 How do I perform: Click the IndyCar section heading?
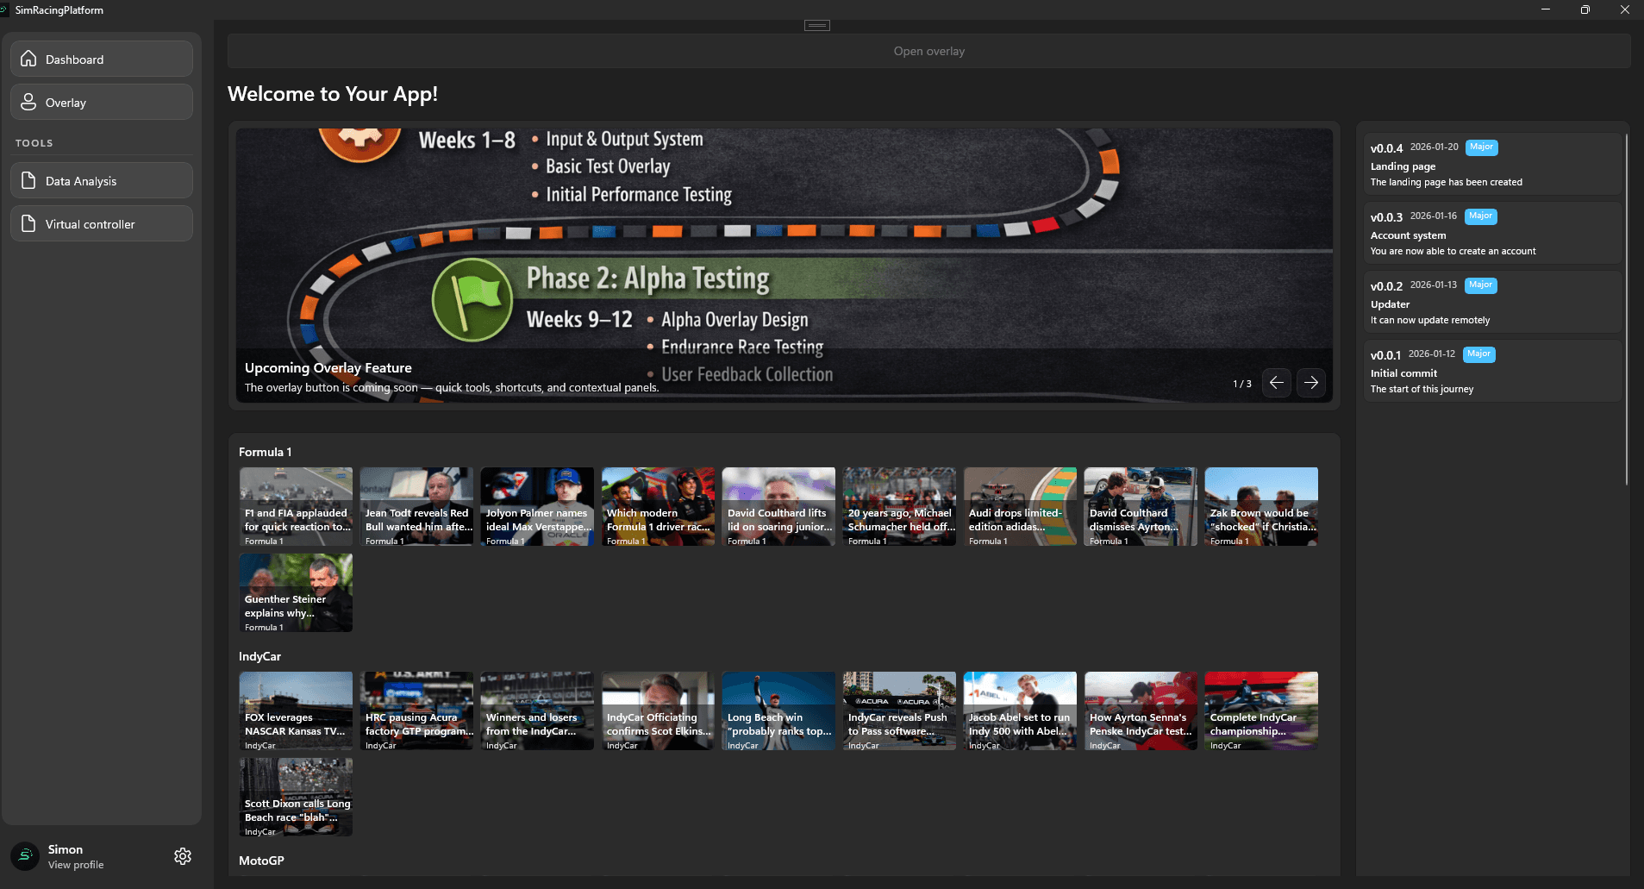tap(259, 656)
